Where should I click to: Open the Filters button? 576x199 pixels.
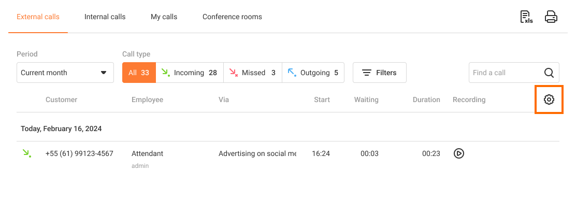click(x=380, y=73)
